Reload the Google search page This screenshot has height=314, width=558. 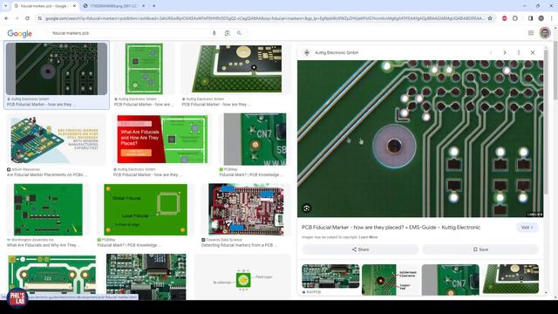tap(27, 18)
